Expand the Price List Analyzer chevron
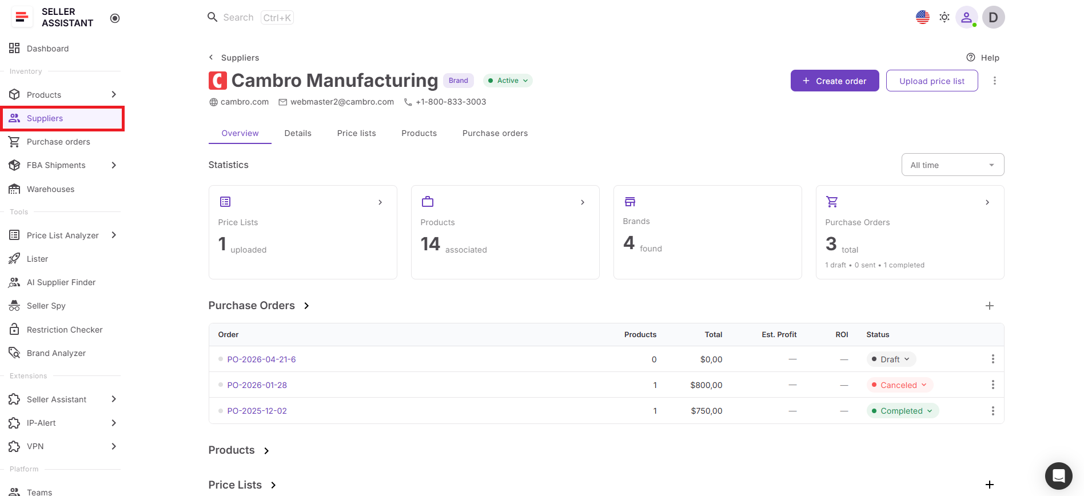This screenshot has width=1084, height=496. point(114,235)
